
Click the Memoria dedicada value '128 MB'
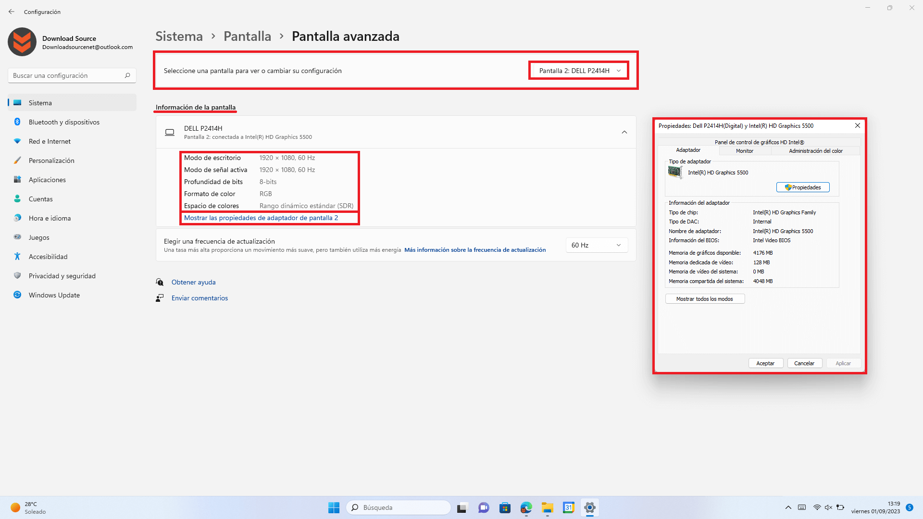(x=761, y=262)
